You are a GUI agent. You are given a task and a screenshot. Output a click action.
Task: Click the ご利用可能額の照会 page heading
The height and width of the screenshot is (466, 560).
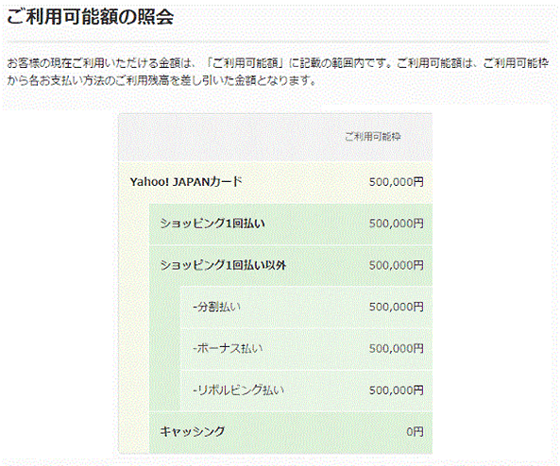pos(90,17)
